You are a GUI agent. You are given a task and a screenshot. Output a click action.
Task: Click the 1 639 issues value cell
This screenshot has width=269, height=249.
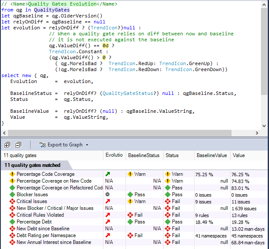pyautogui.click(x=244, y=208)
